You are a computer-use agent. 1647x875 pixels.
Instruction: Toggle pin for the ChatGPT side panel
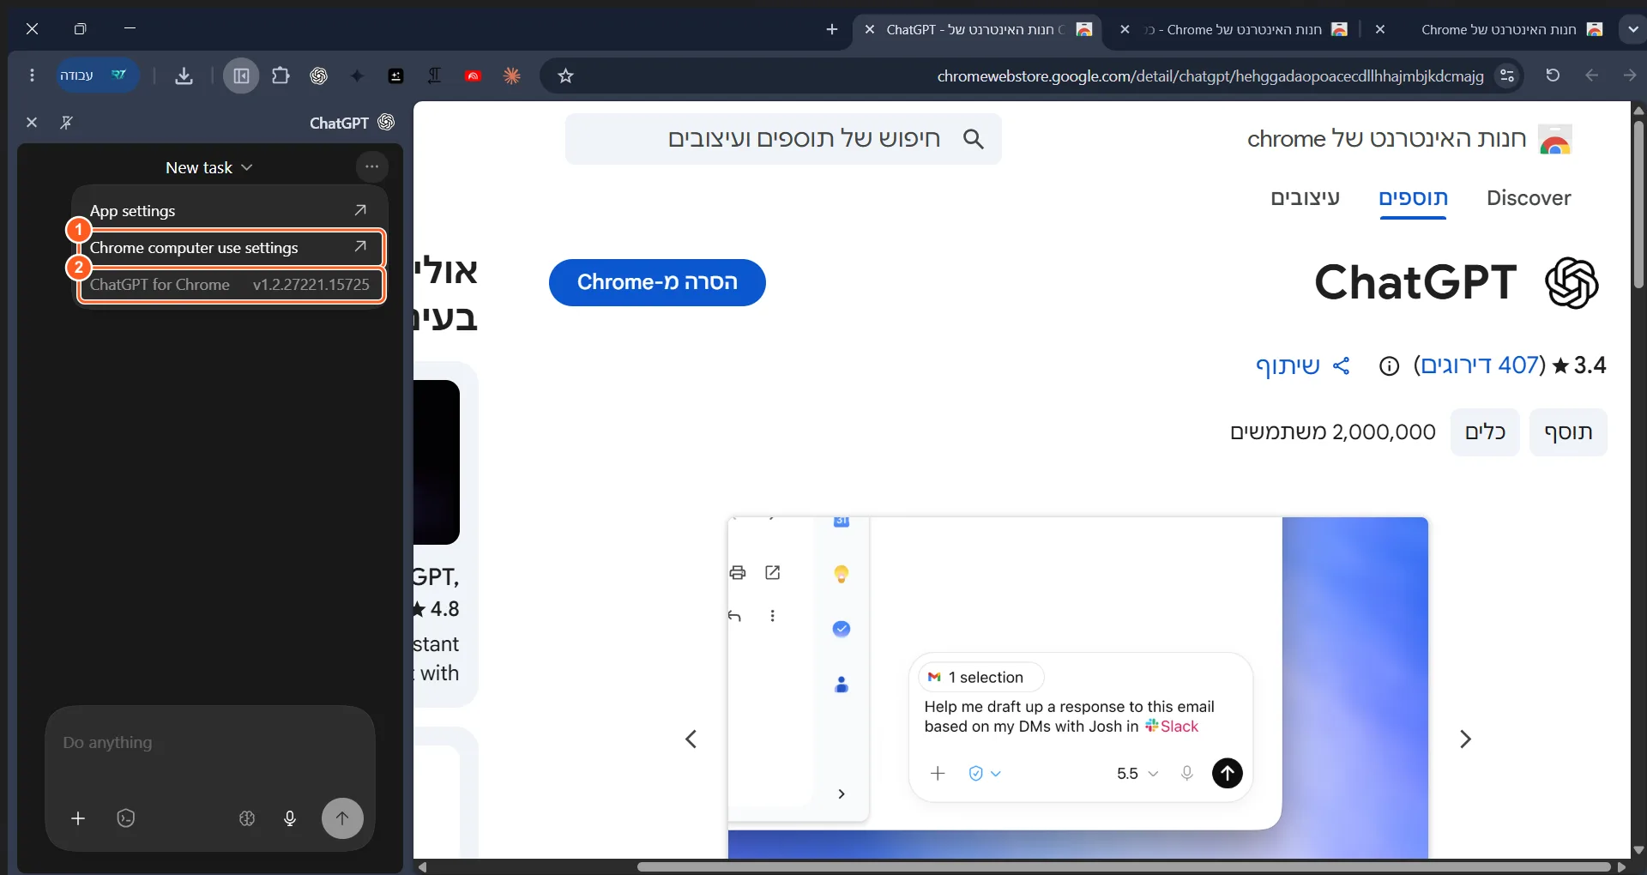(x=66, y=123)
